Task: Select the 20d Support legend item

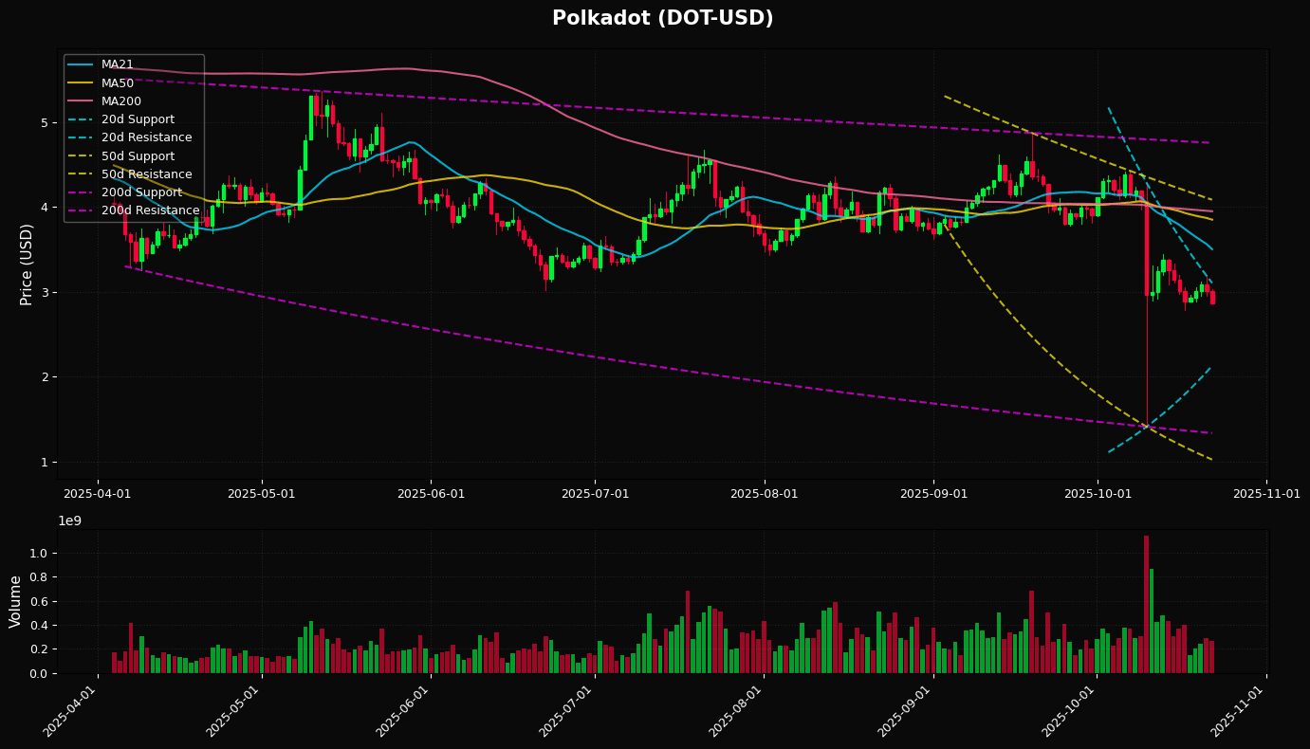Action: point(138,119)
